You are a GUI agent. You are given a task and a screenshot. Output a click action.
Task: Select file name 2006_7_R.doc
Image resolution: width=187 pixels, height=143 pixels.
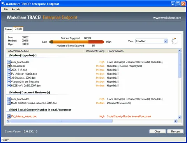coord(19,70)
